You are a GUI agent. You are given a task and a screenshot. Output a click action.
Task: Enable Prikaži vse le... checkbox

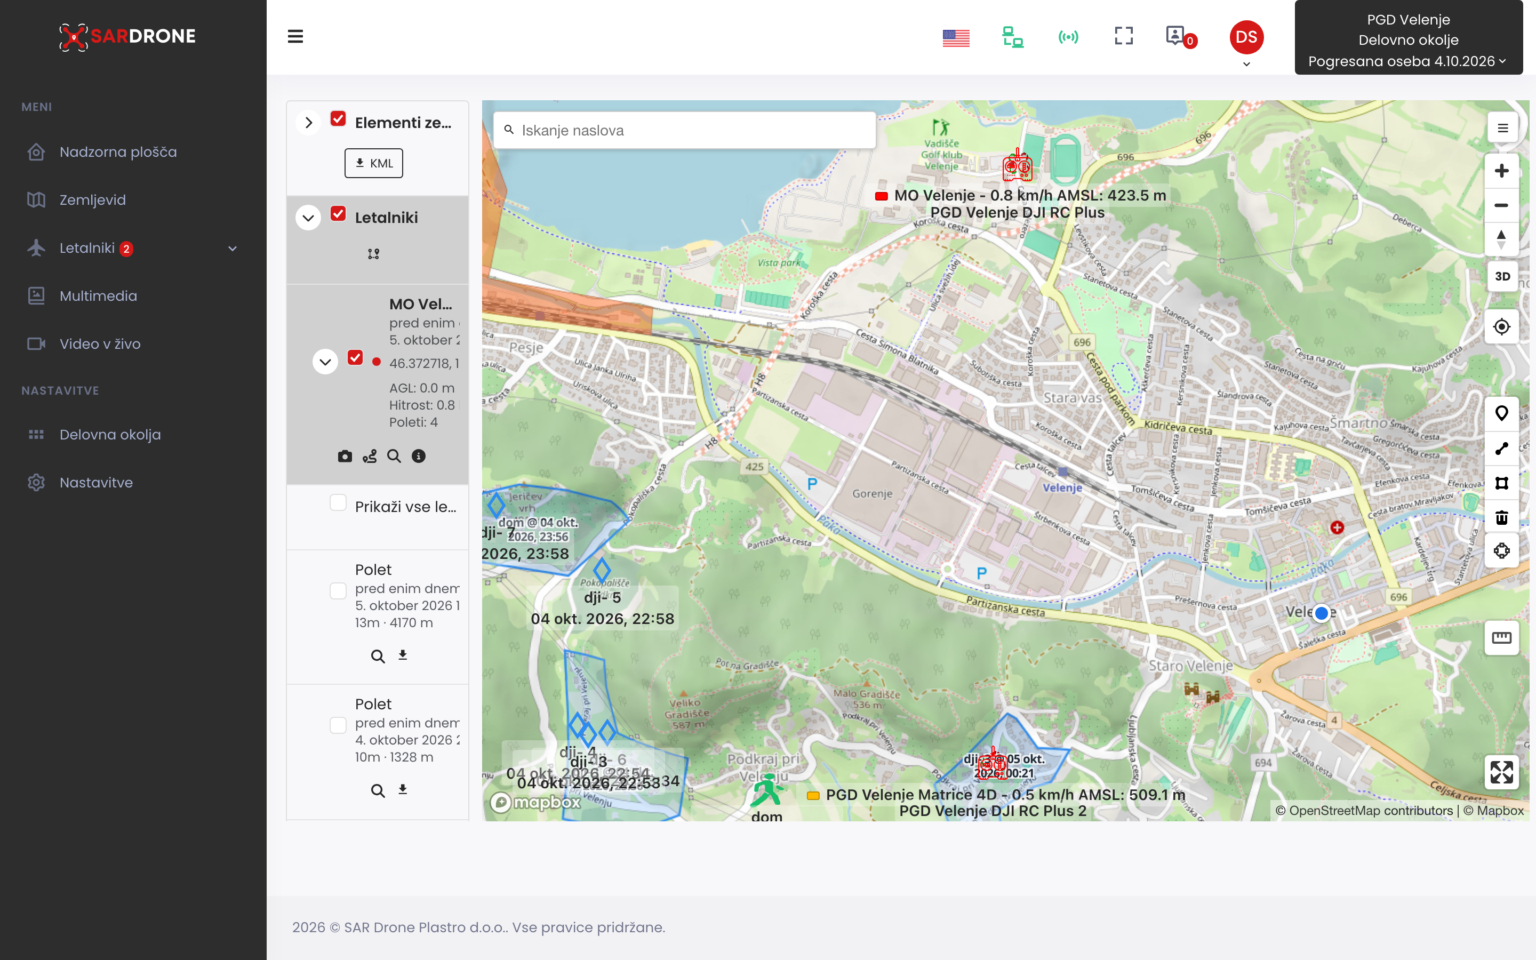(x=338, y=503)
